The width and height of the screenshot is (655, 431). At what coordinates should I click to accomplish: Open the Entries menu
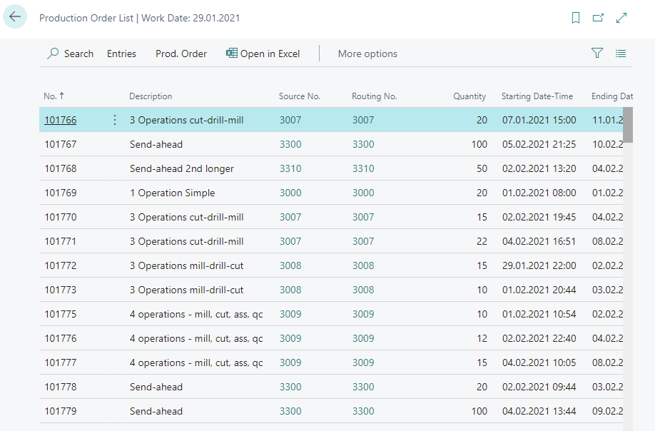(x=121, y=54)
